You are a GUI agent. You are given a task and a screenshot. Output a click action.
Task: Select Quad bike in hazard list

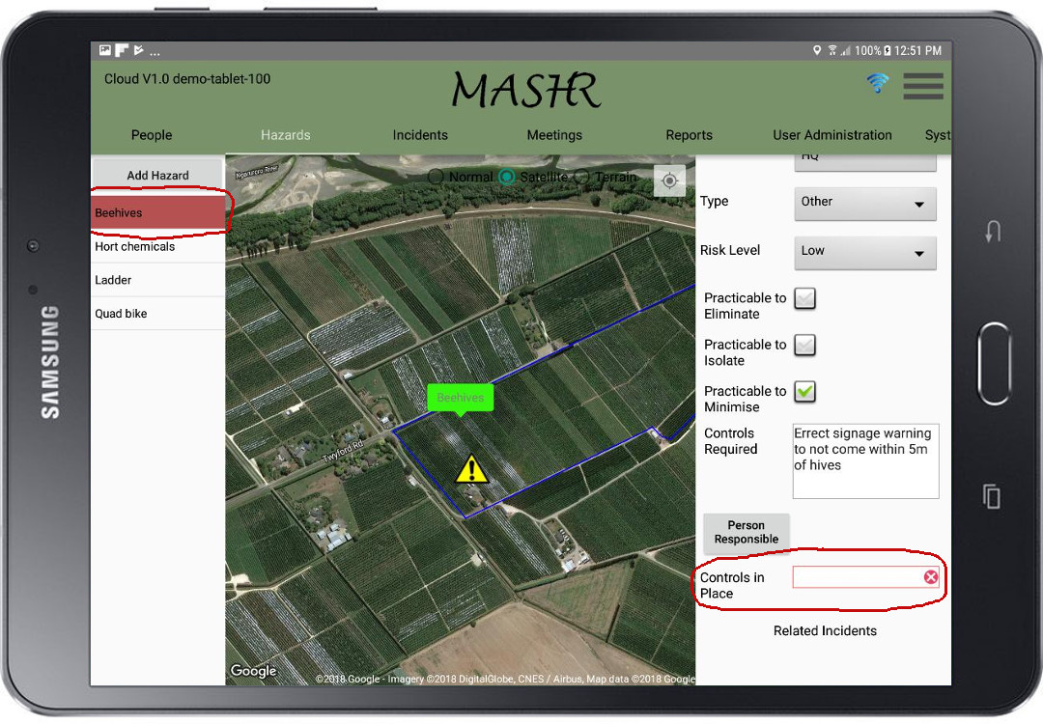(122, 314)
